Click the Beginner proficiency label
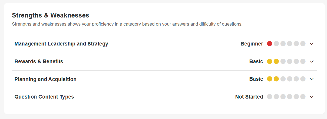Viewport: 327px width, 119px height. (x=252, y=44)
